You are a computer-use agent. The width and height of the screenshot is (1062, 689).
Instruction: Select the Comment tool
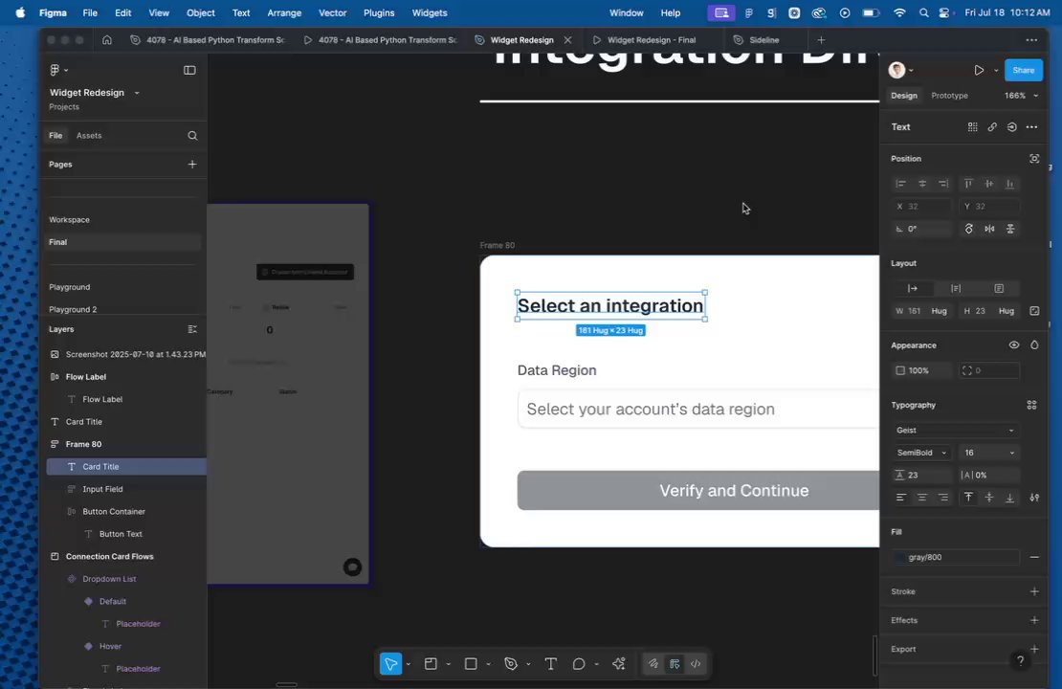click(579, 664)
